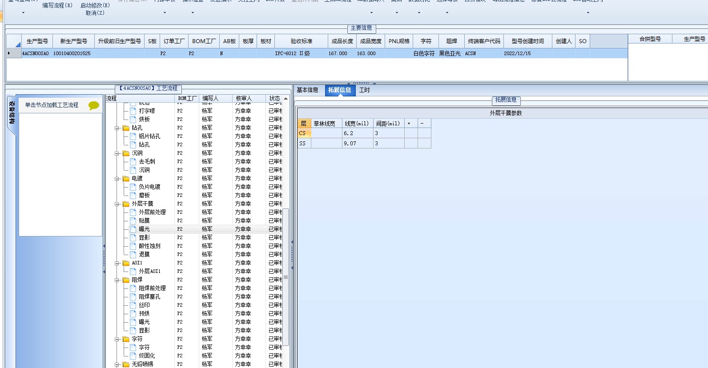Click the 外层干膜 folder icon

[x=126, y=204]
